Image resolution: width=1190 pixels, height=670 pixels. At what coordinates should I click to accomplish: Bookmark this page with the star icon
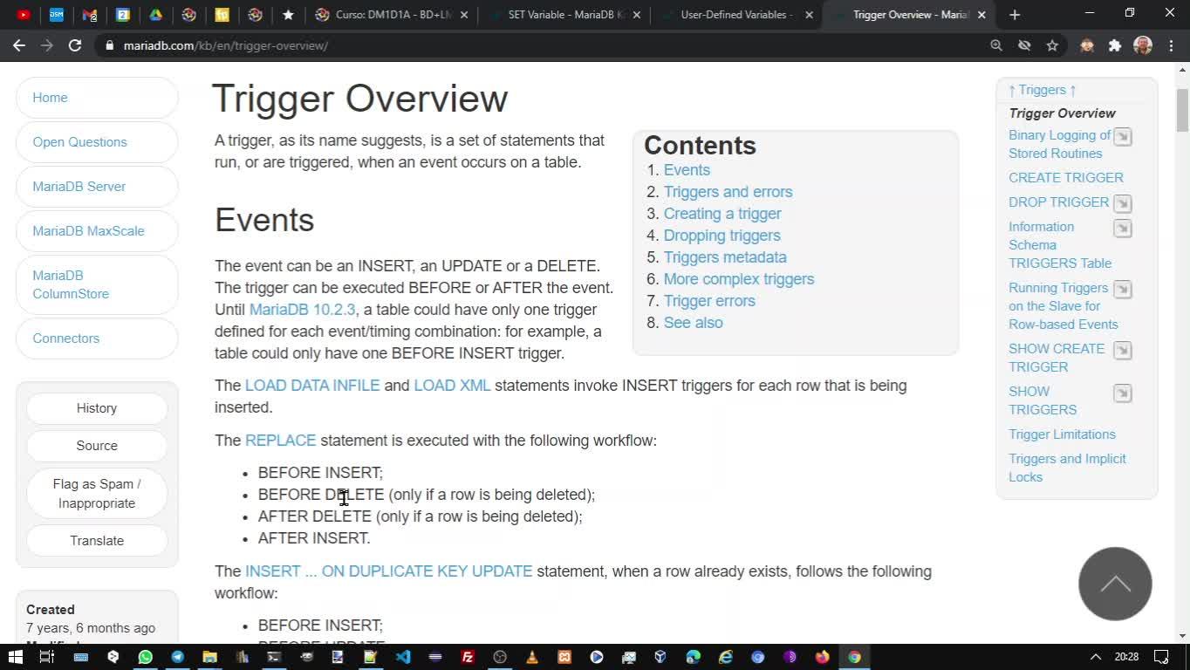(1052, 45)
